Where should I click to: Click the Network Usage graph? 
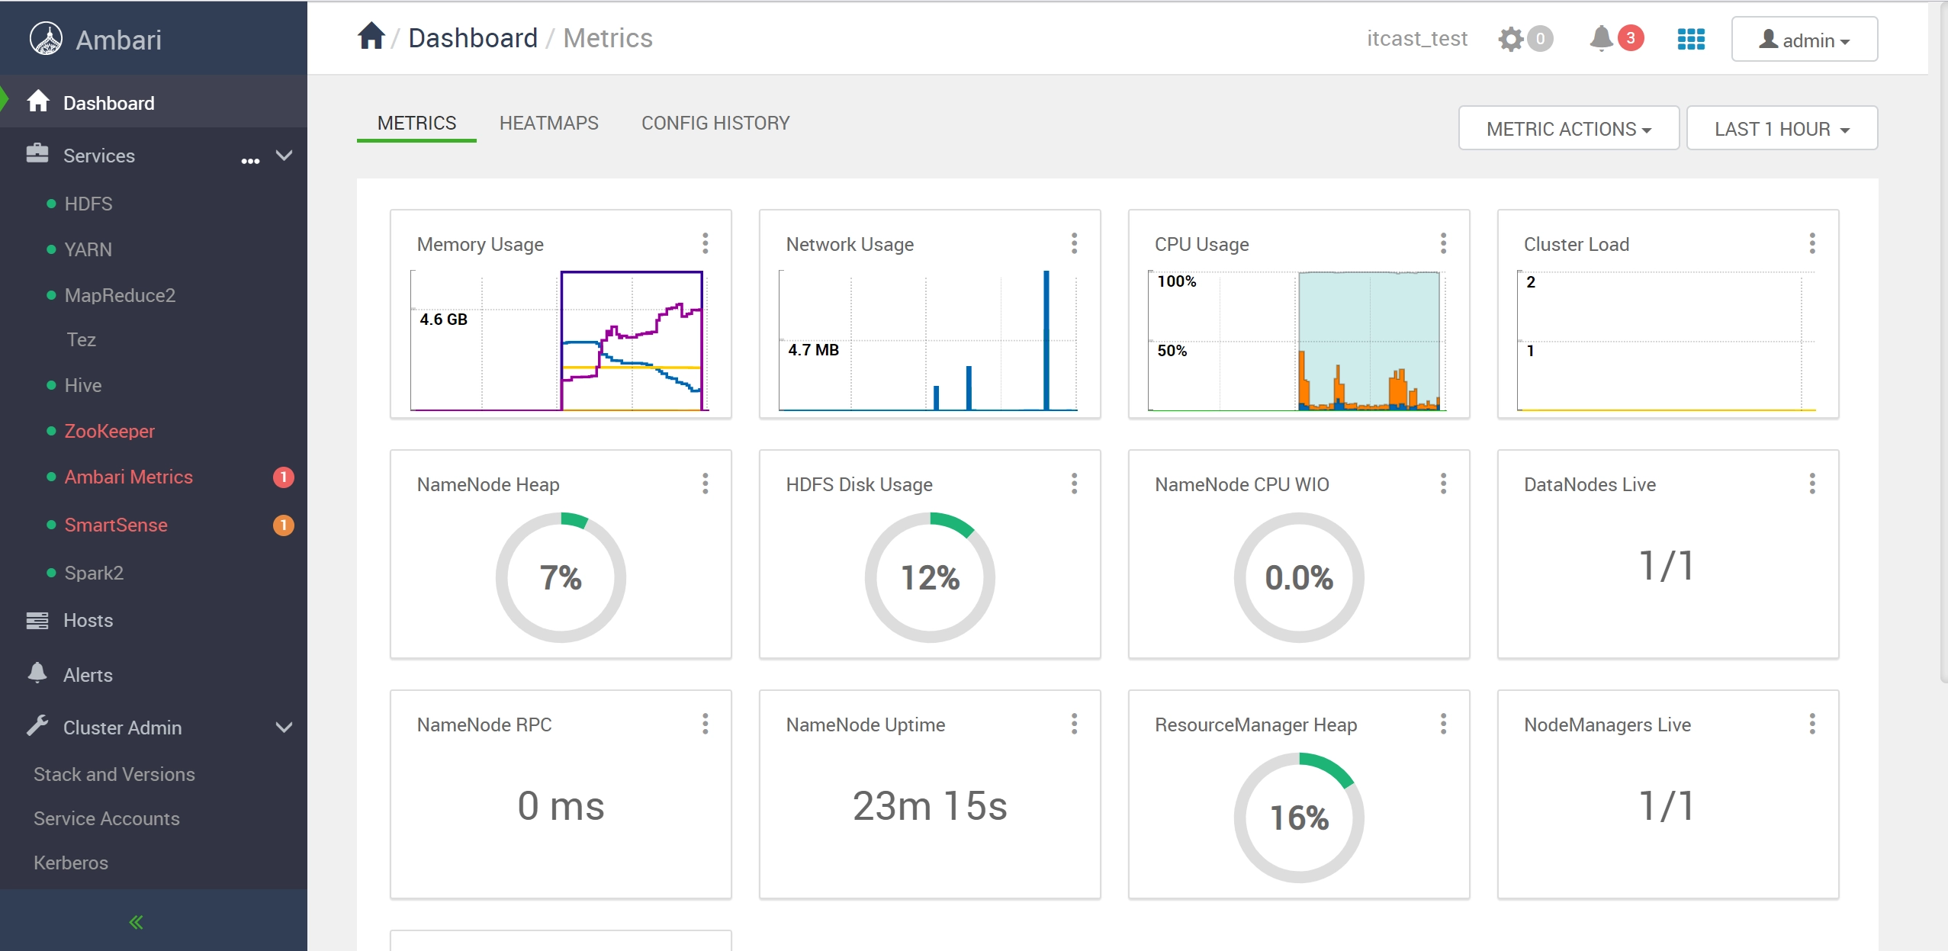(929, 340)
